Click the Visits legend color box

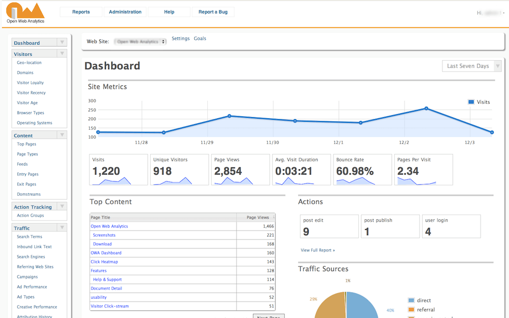click(471, 102)
